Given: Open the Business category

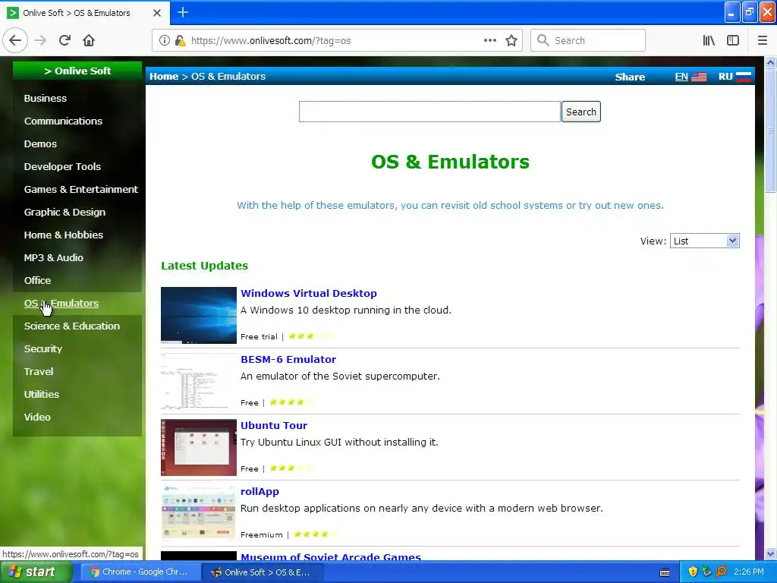Looking at the screenshot, I should tap(45, 98).
